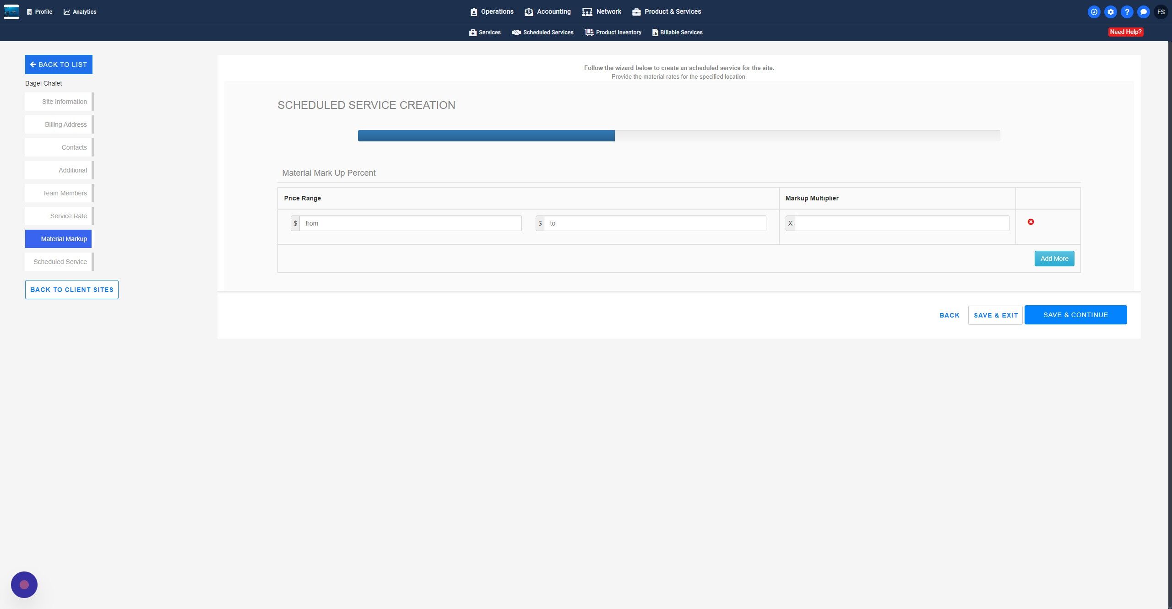
Task: Click the help question mark icon
Action: (1127, 12)
